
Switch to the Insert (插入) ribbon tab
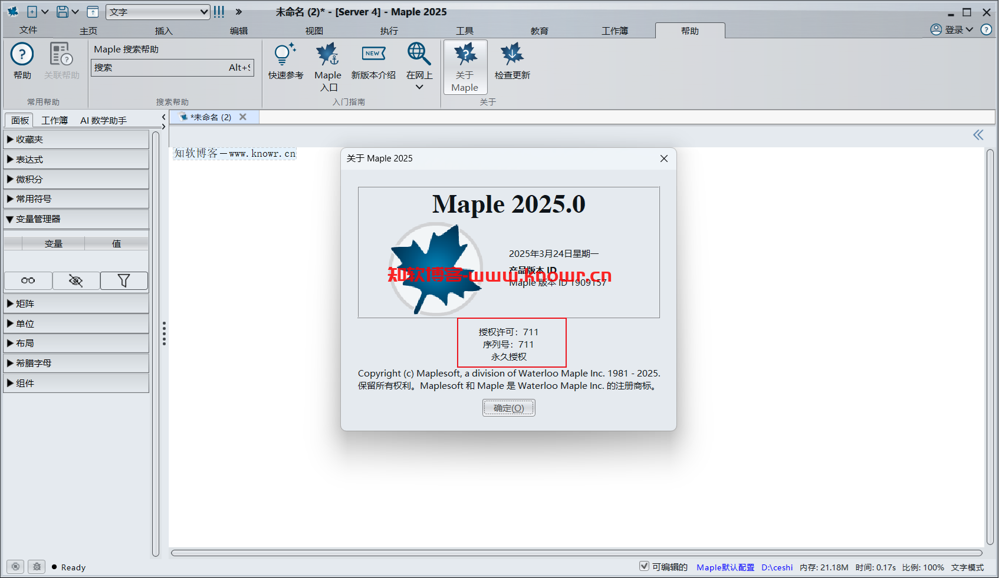click(163, 31)
